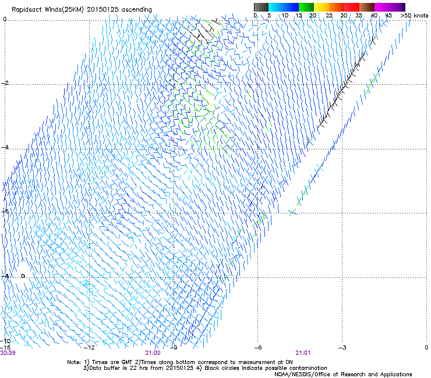The height and width of the screenshot is (378, 431).
Task: Click the cyan 5-10 knots legend segment
Action: coord(276,7)
